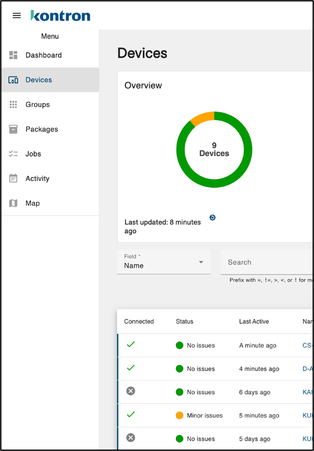
Task: Click '9 Devices' chart center label
Action: click(214, 149)
